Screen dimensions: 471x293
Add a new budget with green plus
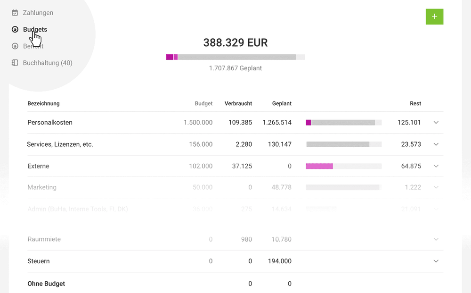click(x=434, y=17)
